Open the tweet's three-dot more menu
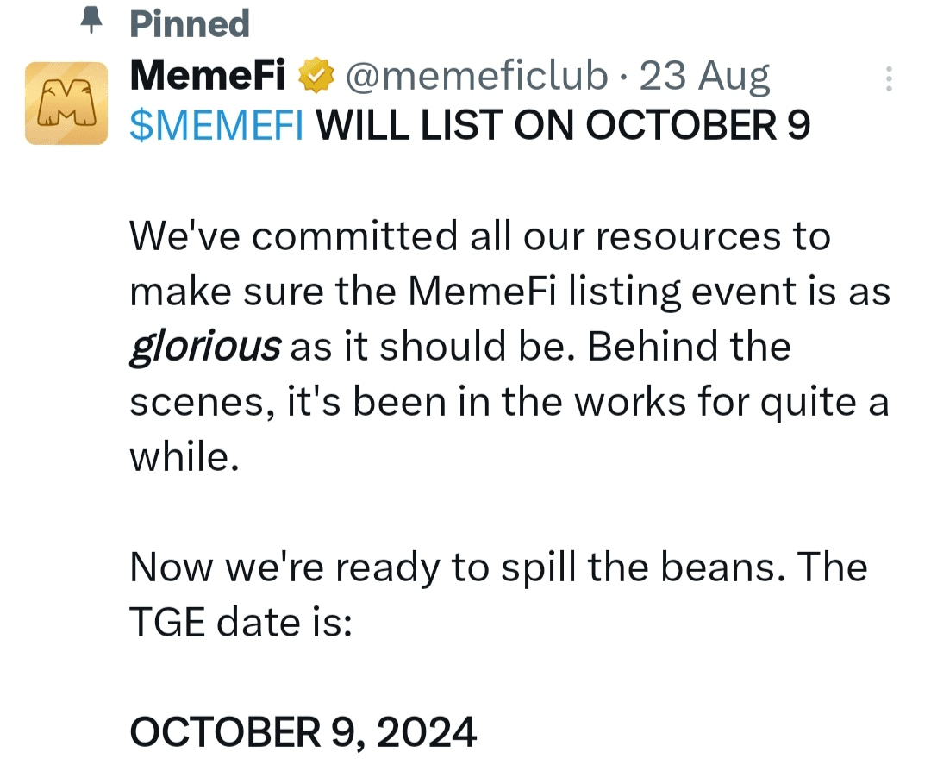931x765 pixels. click(x=889, y=80)
